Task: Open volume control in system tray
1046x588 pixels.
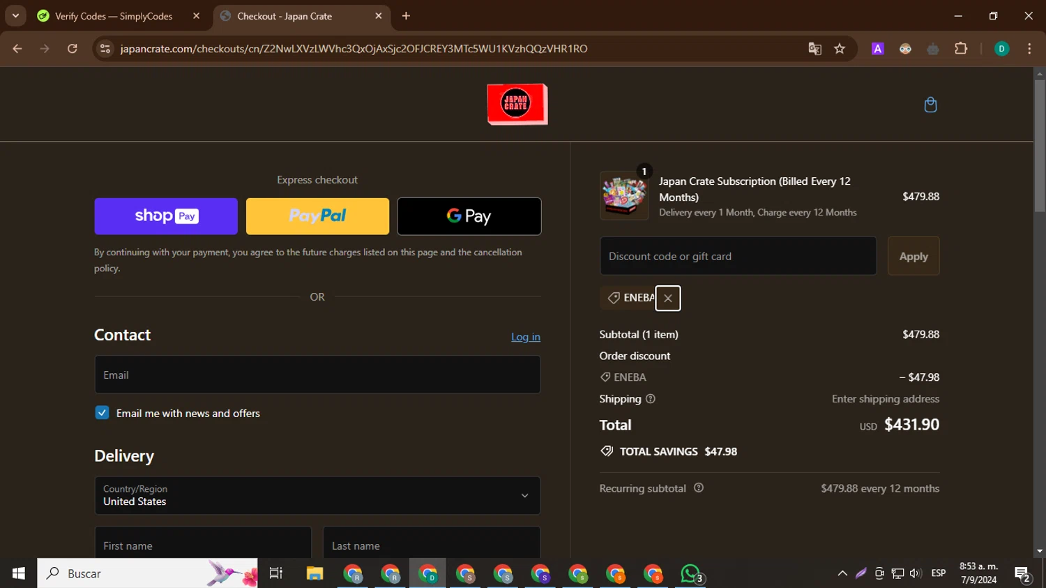Action: pyautogui.click(x=916, y=573)
